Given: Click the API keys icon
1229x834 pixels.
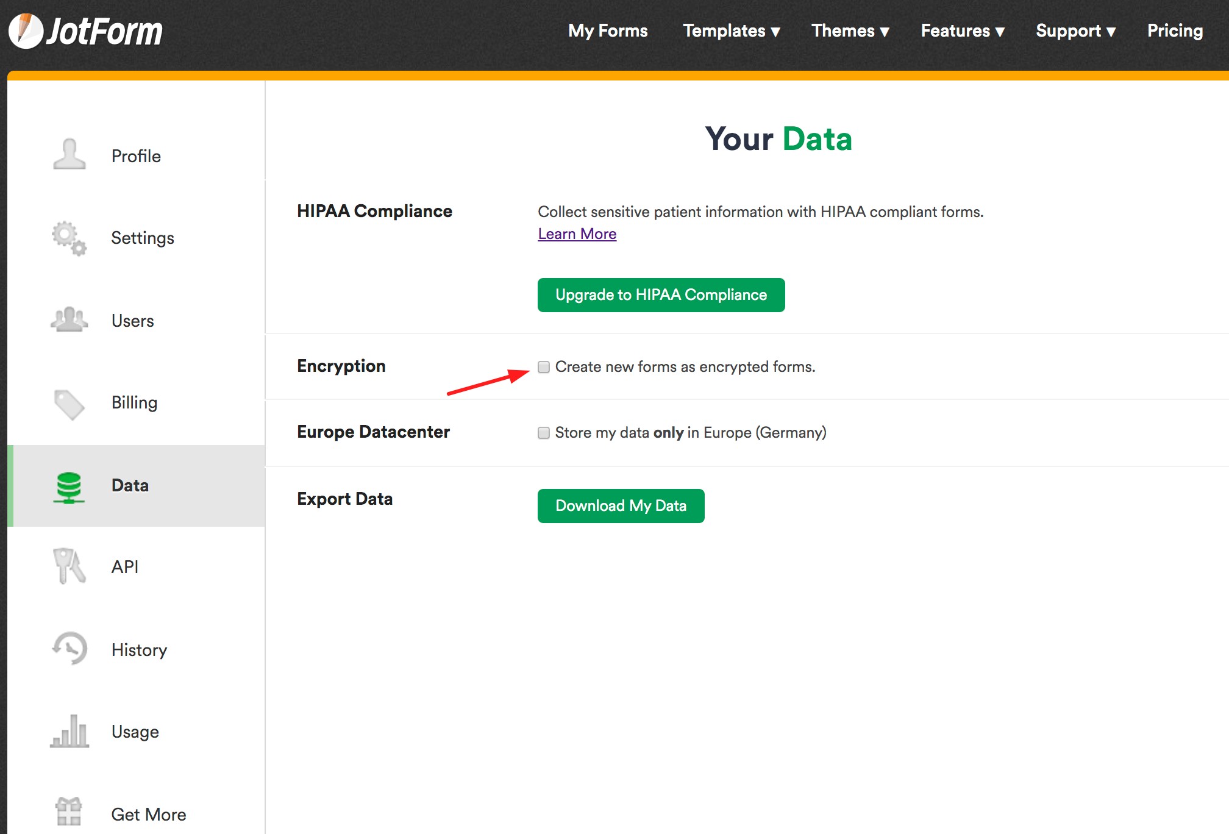Looking at the screenshot, I should point(69,566).
